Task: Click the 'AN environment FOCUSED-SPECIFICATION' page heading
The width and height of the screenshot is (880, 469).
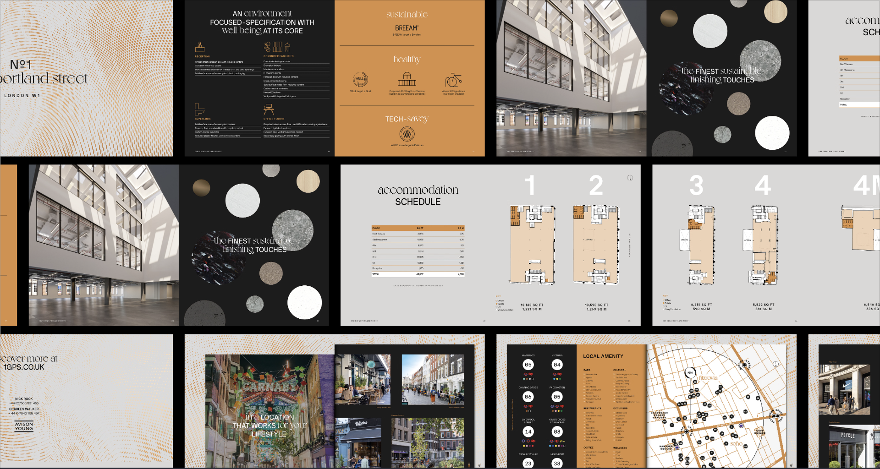Action: click(262, 22)
